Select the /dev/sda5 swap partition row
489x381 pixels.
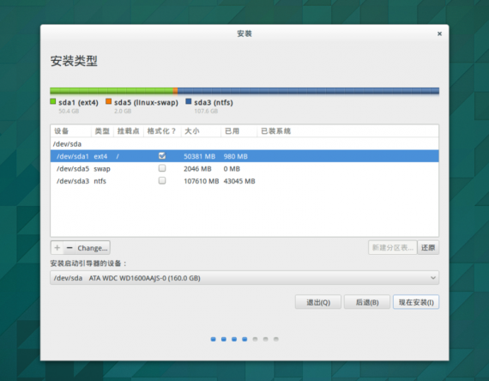[x=244, y=168]
